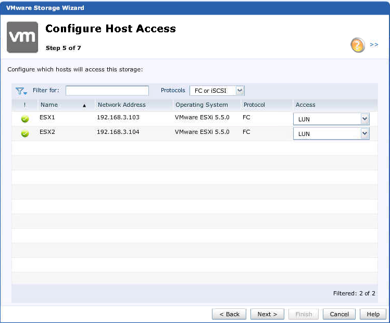This screenshot has width=390, height=323.
Task: Click ESX1 green status check icon
Action: [24, 119]
